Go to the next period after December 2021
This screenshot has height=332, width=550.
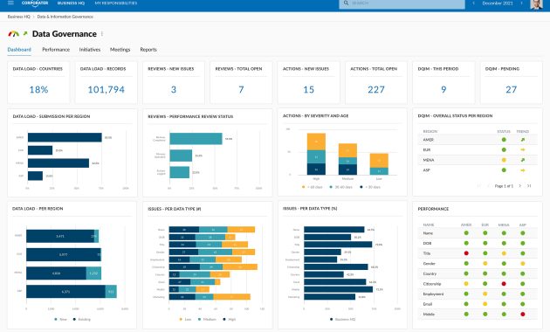click(521, 3)
